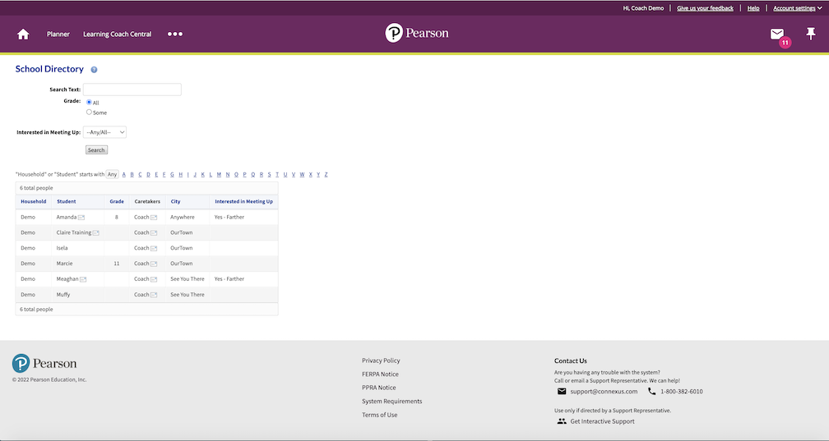Select the "All" grade radio button
The image size is (829, 441).
[x=89, y=102]
